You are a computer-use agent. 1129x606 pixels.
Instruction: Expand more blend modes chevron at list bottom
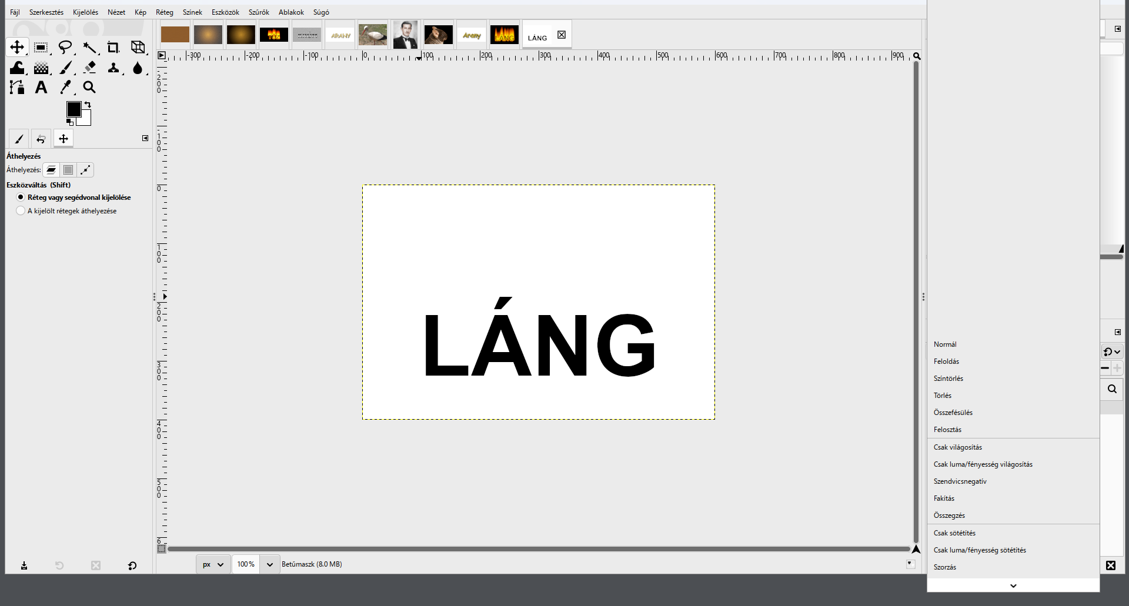coord(1013,585)
